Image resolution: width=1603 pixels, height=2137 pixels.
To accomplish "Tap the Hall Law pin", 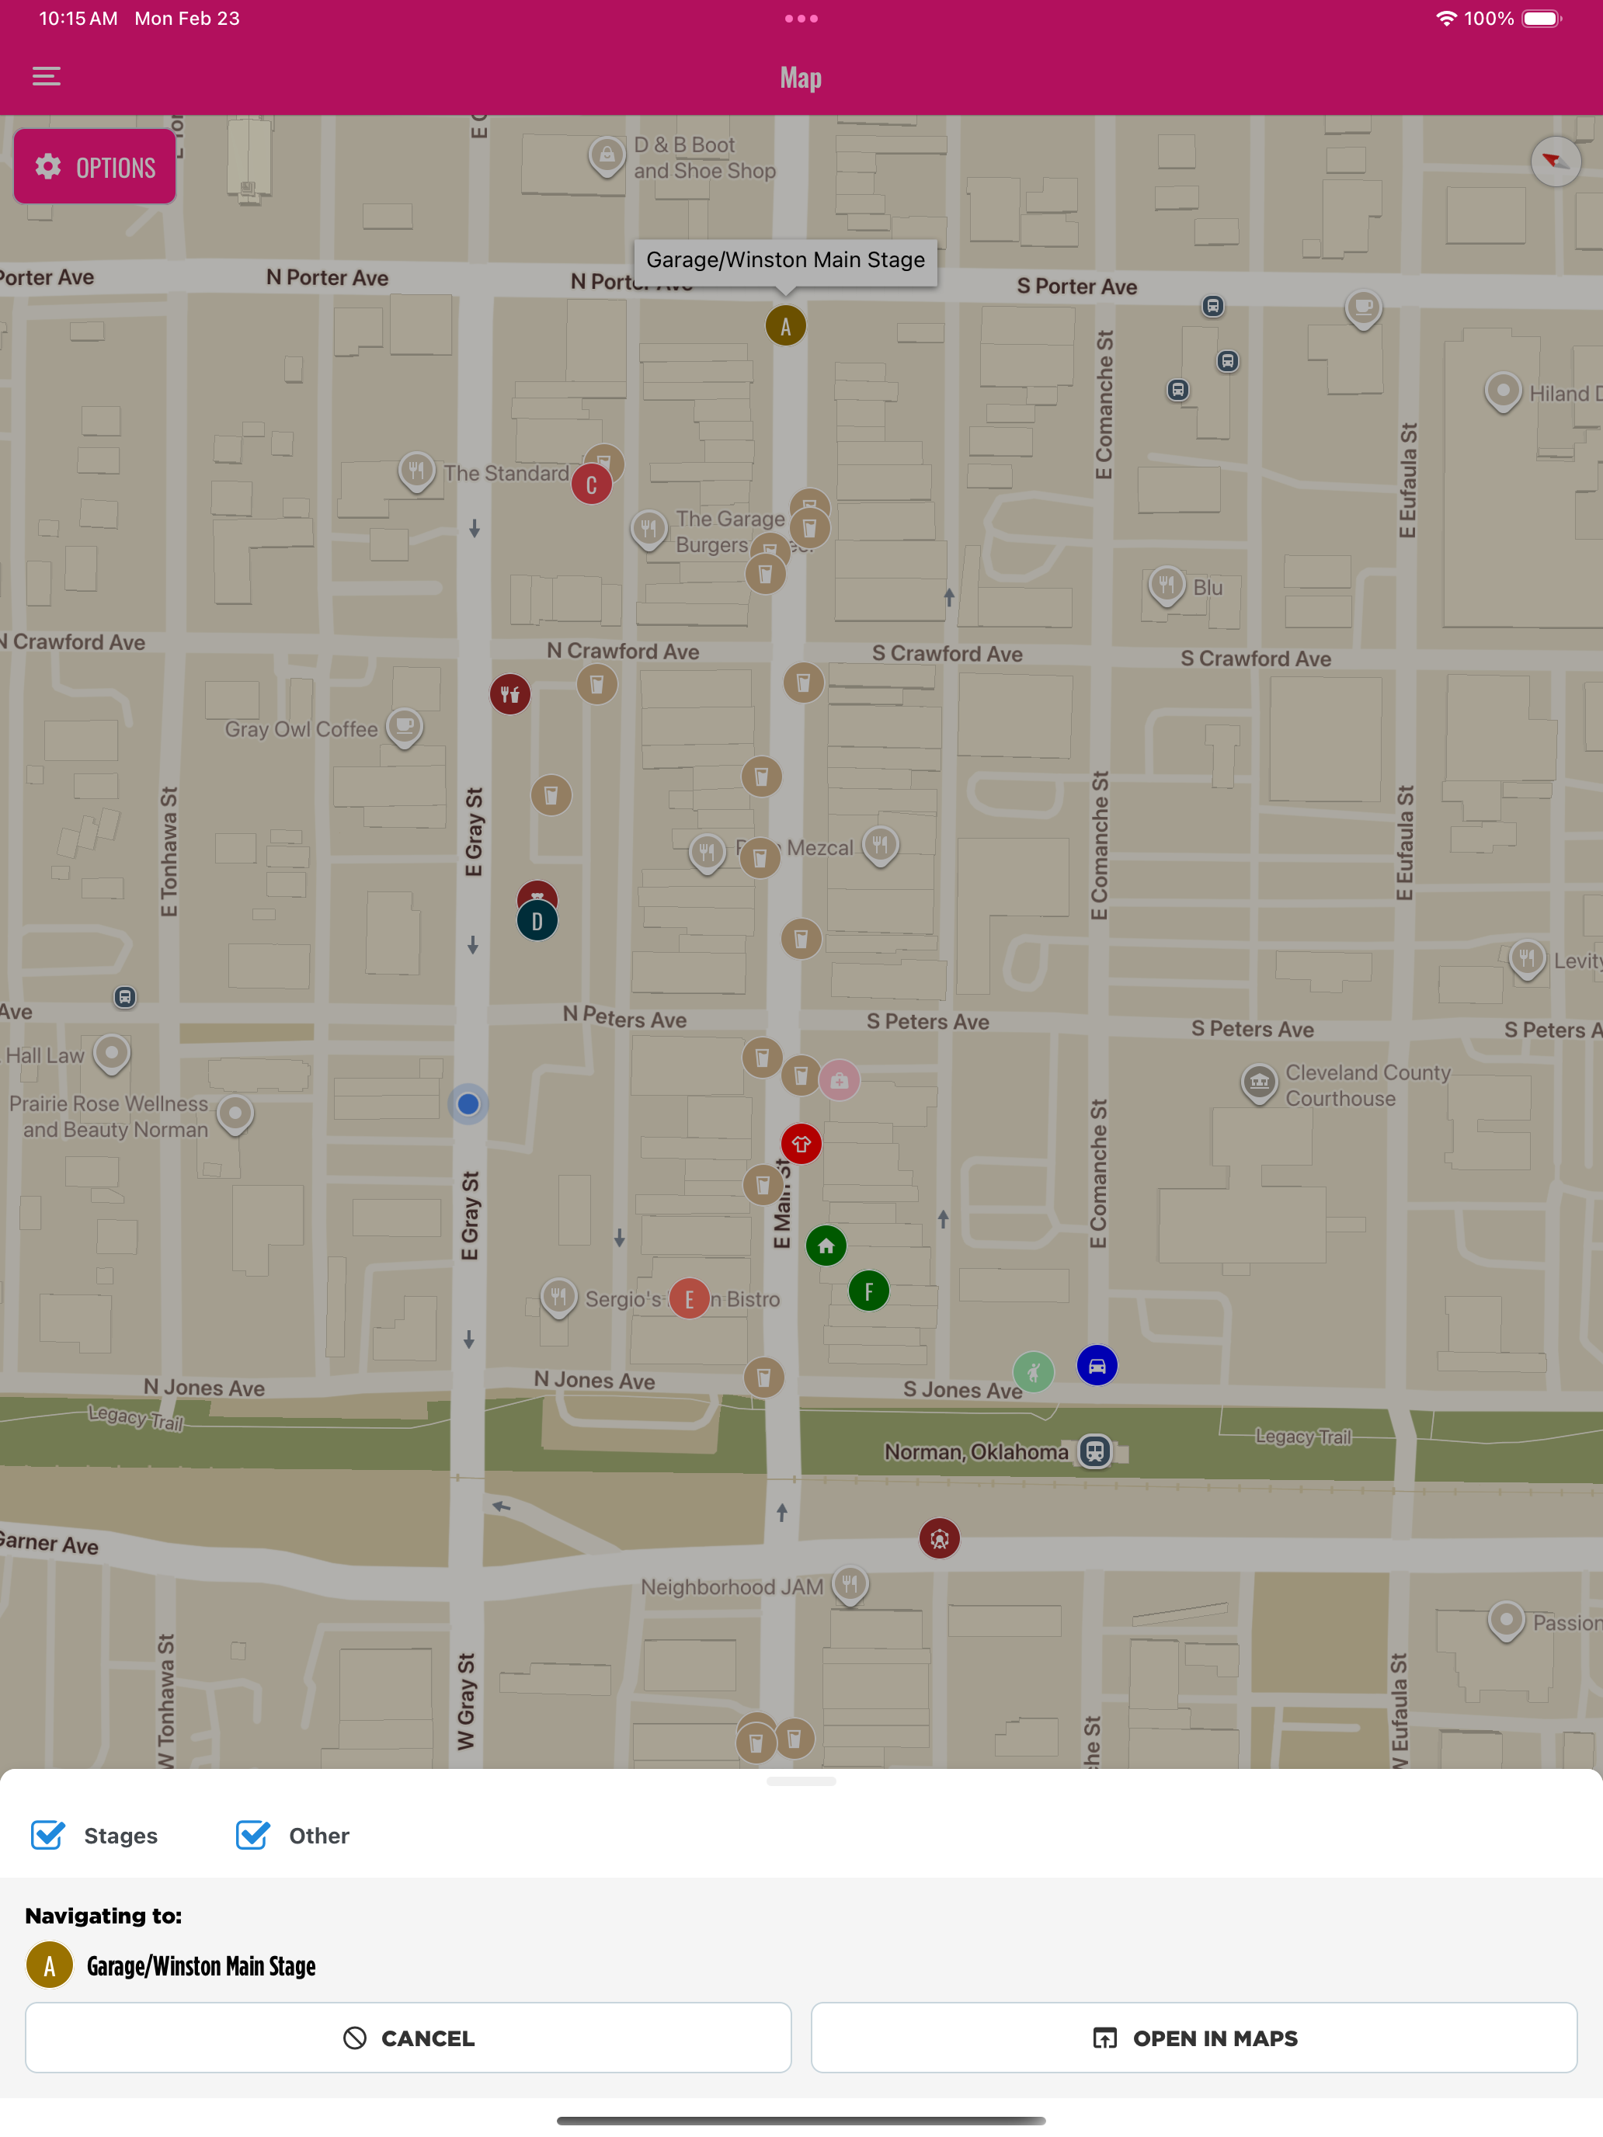I will tap(111, 1054).
